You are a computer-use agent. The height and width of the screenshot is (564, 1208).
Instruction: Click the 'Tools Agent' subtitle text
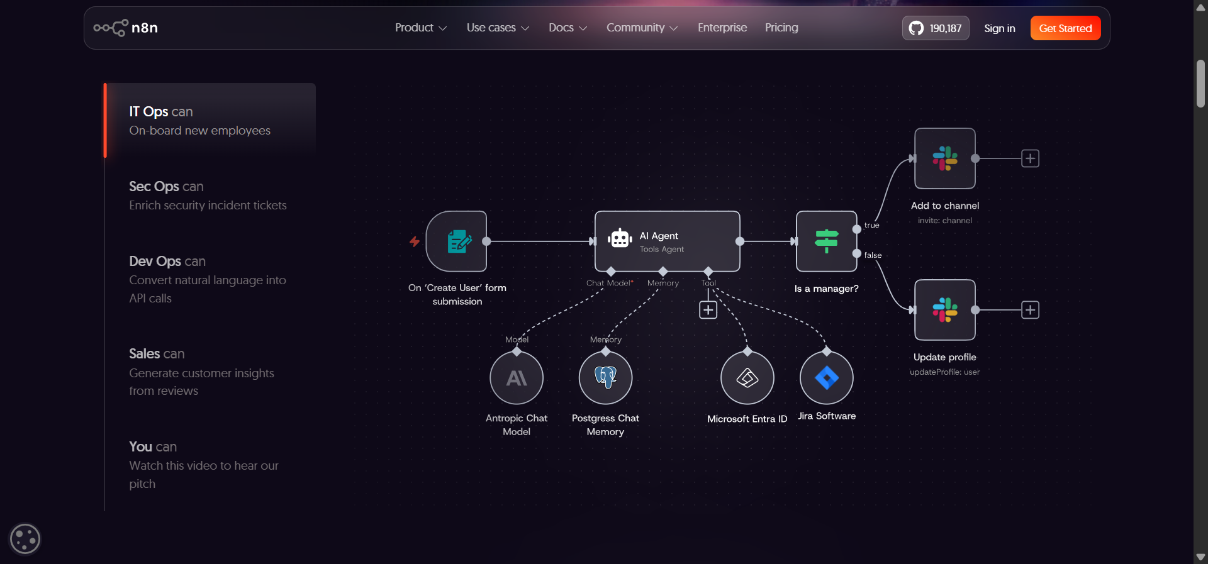pos(662,249)
